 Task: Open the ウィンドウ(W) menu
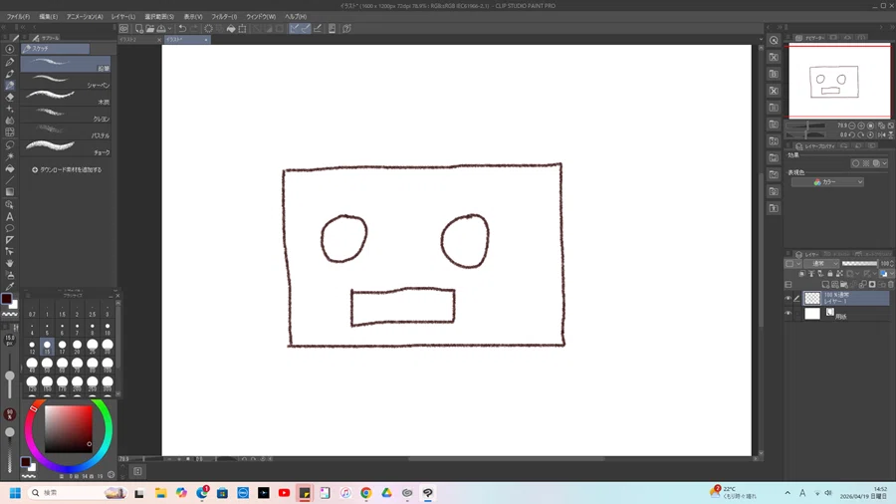tap(261, 17)
